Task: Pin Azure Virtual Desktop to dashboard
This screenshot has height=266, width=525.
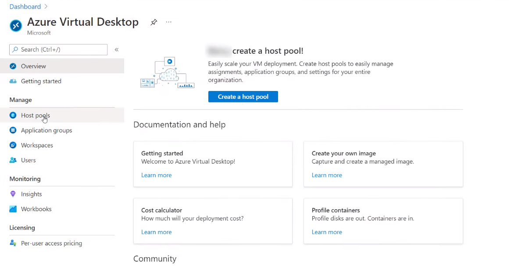Action: 154,22
